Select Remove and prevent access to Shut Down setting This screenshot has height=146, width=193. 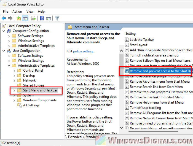[161, 71]
